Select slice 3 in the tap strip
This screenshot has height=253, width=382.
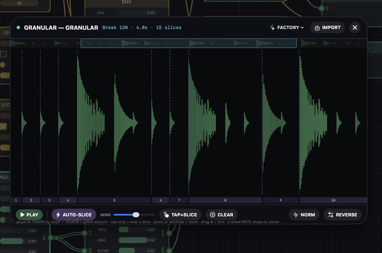tap(49, 200)
